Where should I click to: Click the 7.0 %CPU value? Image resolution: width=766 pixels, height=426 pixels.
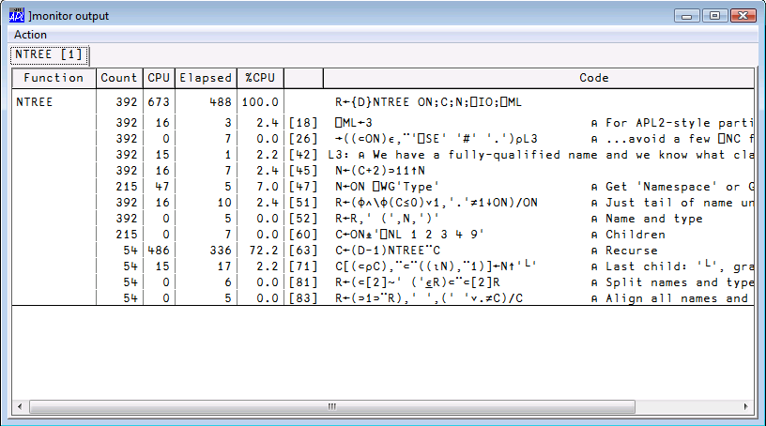(x=268, y=187)
